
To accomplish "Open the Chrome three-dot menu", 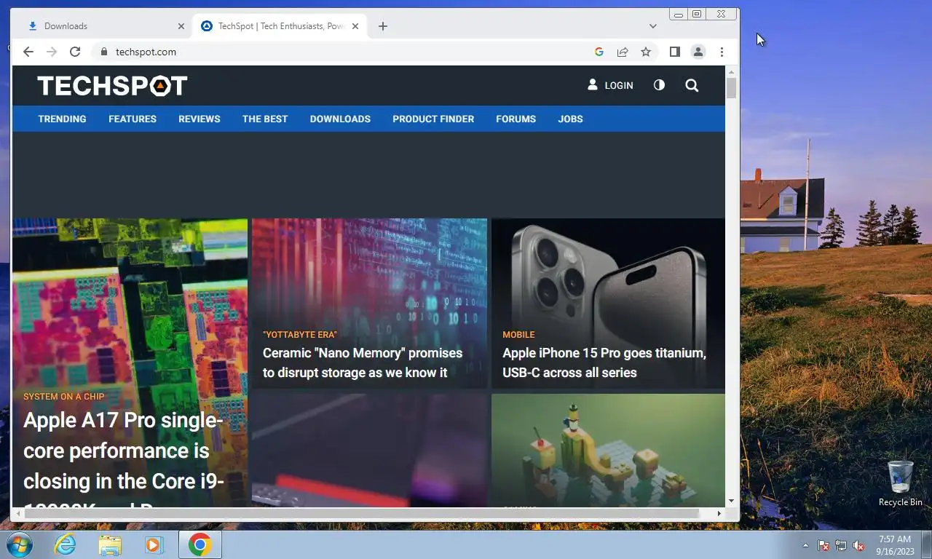I will [722, 52].
